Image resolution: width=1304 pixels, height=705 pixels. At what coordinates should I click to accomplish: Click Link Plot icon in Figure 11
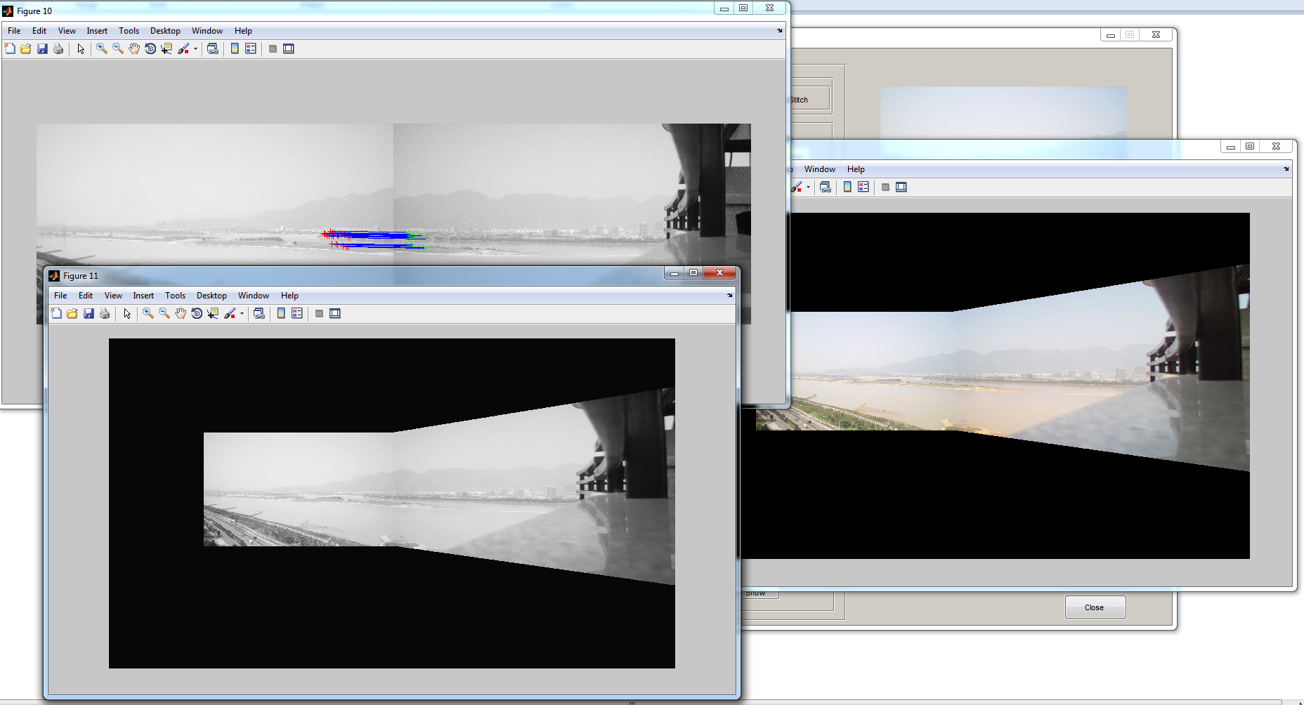[x=259, y=313]
